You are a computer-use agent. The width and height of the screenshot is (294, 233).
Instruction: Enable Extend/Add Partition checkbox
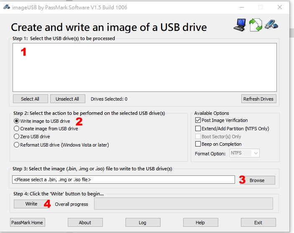pos(198,129)
